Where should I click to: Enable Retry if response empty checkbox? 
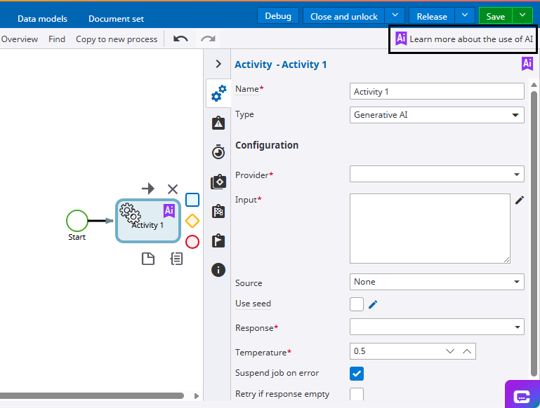[357, 394]
